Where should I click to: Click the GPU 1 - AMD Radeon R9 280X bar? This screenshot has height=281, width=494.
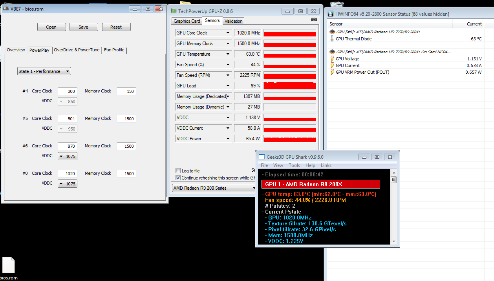pos(321,184)
